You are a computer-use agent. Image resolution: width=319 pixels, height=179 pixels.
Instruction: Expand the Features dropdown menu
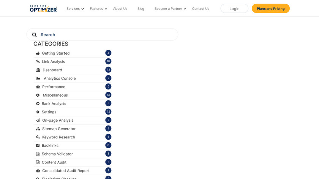click(x=98, y=9)
